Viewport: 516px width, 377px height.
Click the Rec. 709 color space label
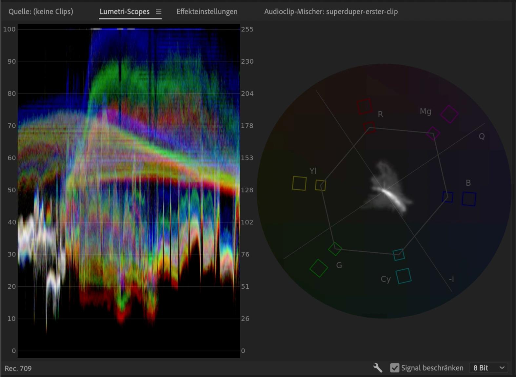click(18, 368)
